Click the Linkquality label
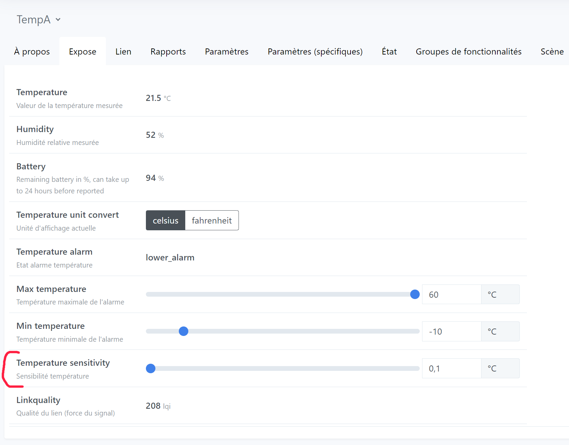The width and height of the screenshot is (569, 445). (38, 400)
